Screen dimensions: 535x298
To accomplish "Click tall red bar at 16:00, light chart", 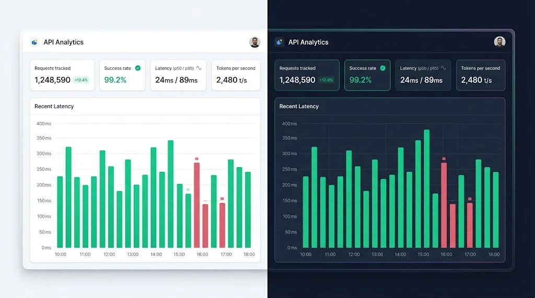I will point(196,205).
